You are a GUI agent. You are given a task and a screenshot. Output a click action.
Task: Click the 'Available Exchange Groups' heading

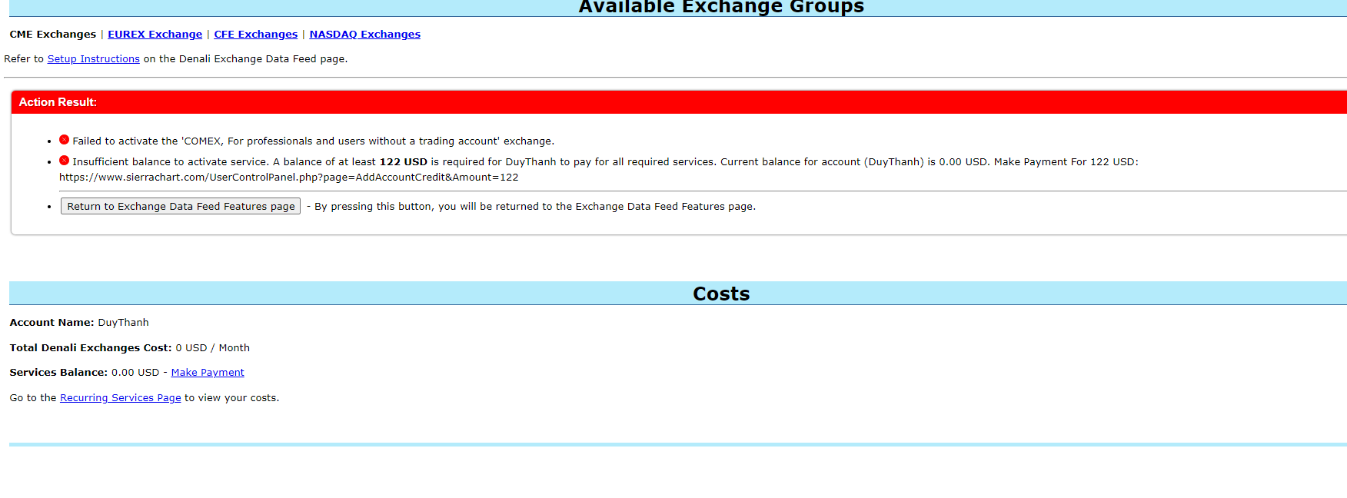point(721,7)
